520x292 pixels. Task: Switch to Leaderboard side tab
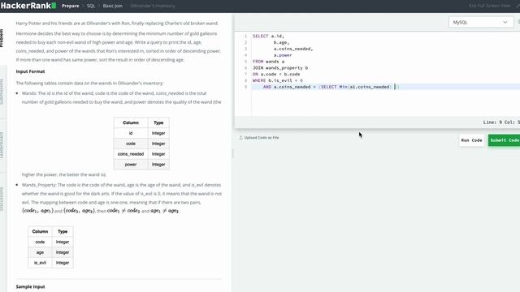click(x=2, y=145)
